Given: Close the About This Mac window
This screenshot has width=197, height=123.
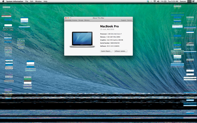Looking at the screenshot, I should [x=66, y=18].
